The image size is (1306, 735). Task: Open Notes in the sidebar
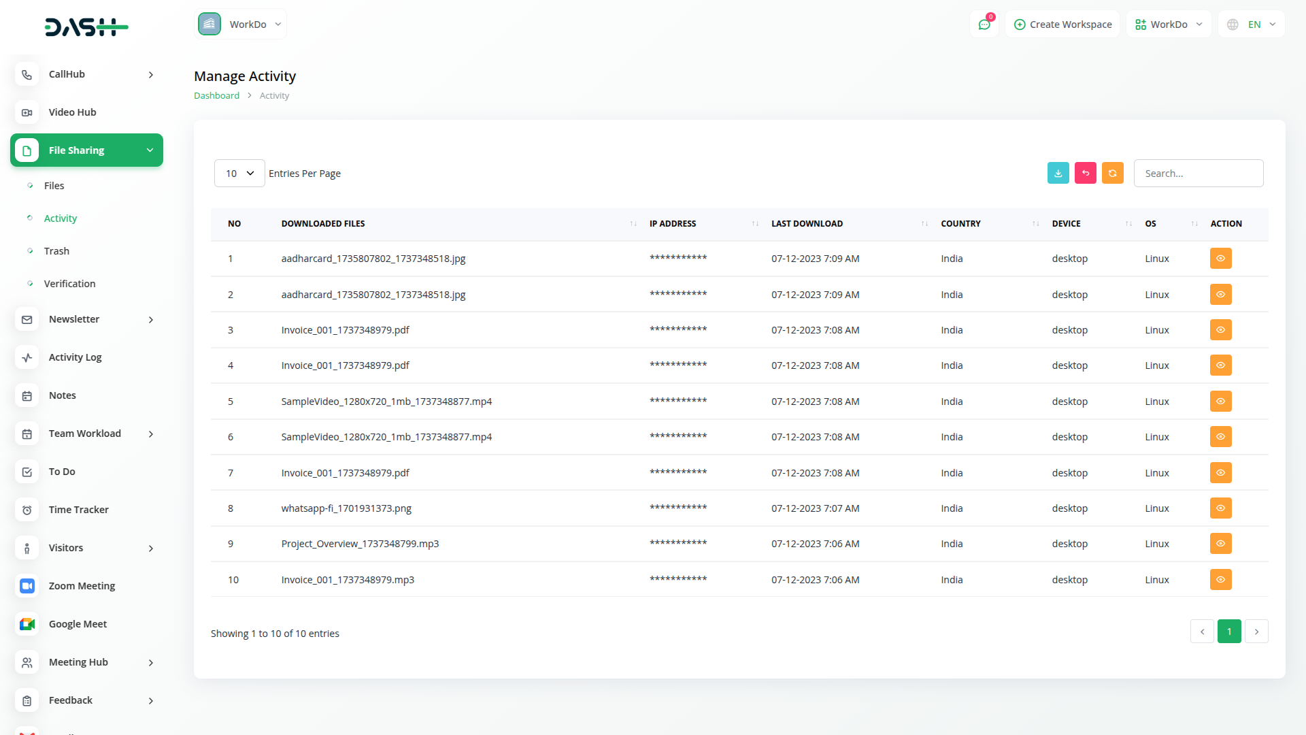(62, 395)
